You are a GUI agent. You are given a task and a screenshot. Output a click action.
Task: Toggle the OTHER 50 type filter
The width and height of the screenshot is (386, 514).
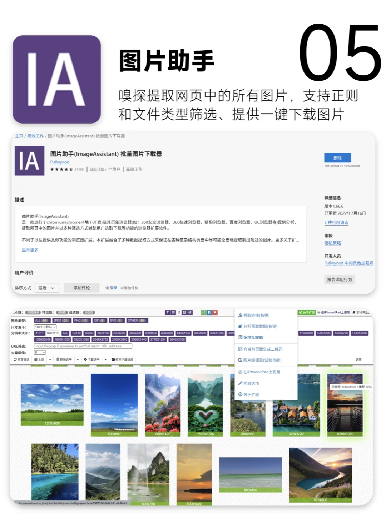coord(137,321)
